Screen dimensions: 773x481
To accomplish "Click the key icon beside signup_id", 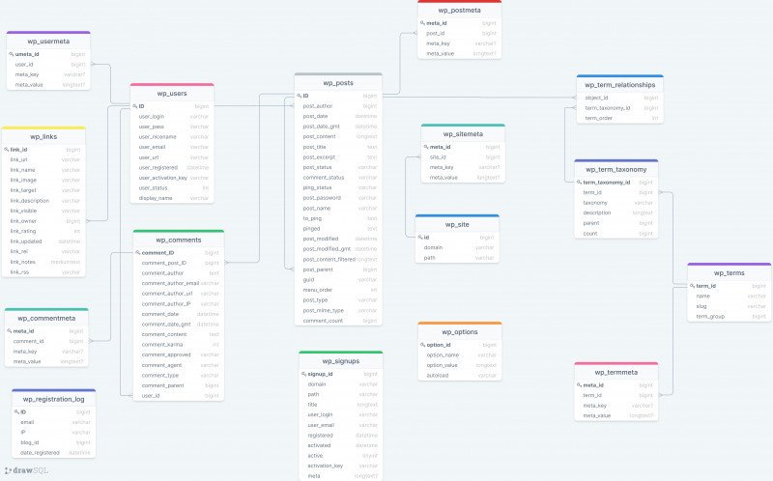I will (x=303, y=374).
